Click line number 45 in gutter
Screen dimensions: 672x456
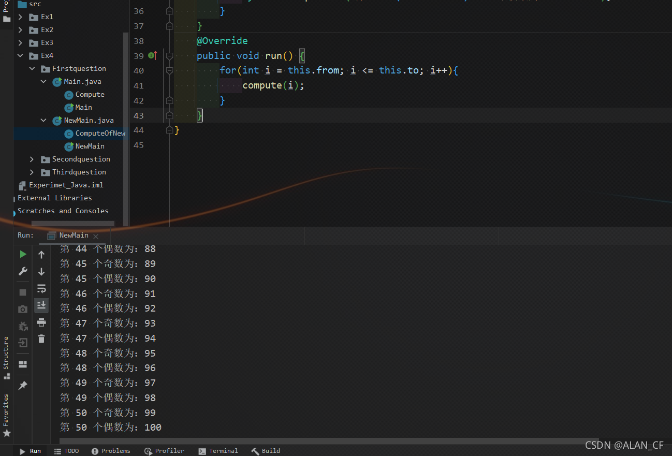(x=138, y=145)
